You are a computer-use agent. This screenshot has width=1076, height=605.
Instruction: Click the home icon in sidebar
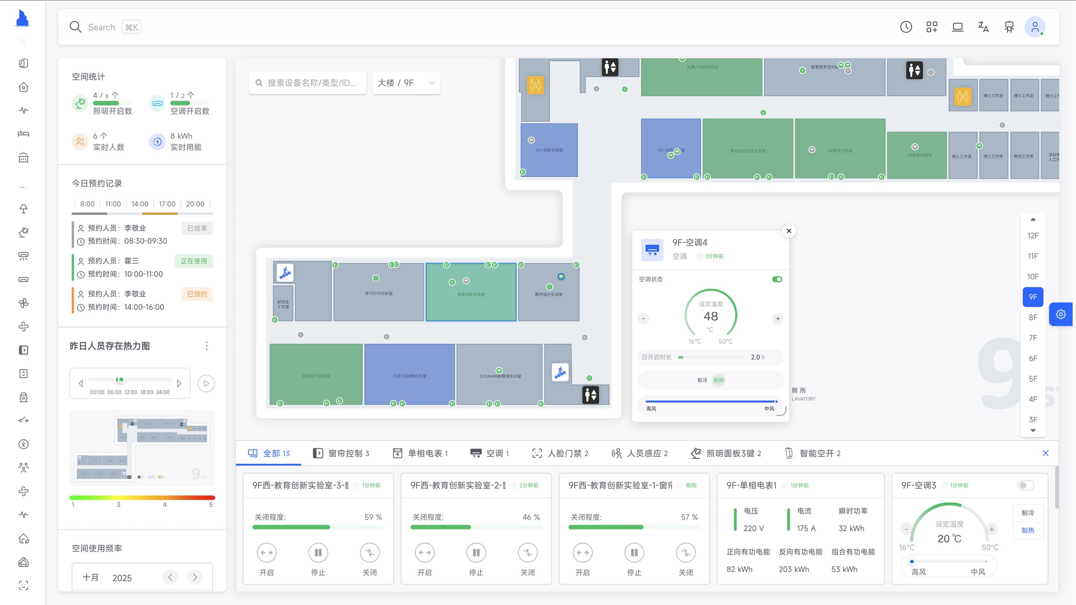[23, 87]
